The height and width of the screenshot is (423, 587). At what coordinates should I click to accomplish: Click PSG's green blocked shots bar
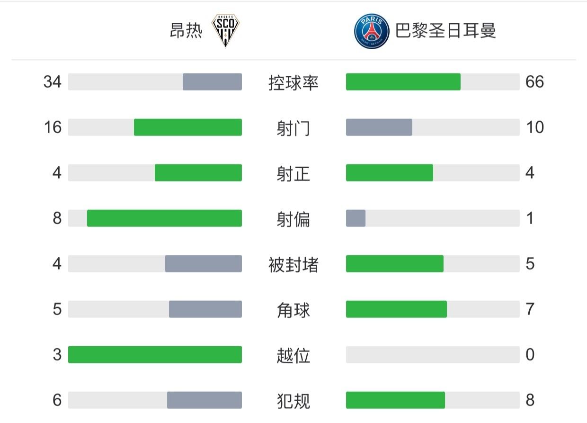(x=394, y=264)
